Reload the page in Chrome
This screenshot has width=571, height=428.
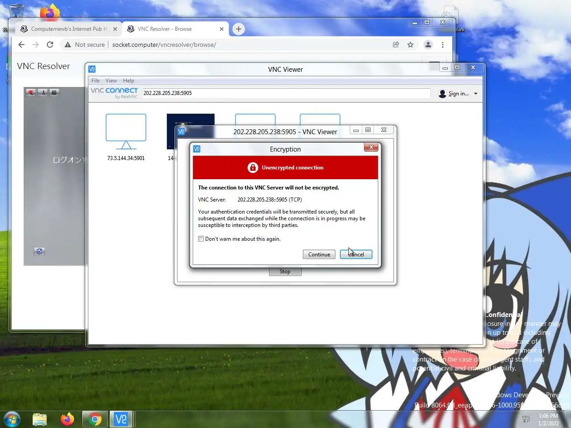(50, 45)
